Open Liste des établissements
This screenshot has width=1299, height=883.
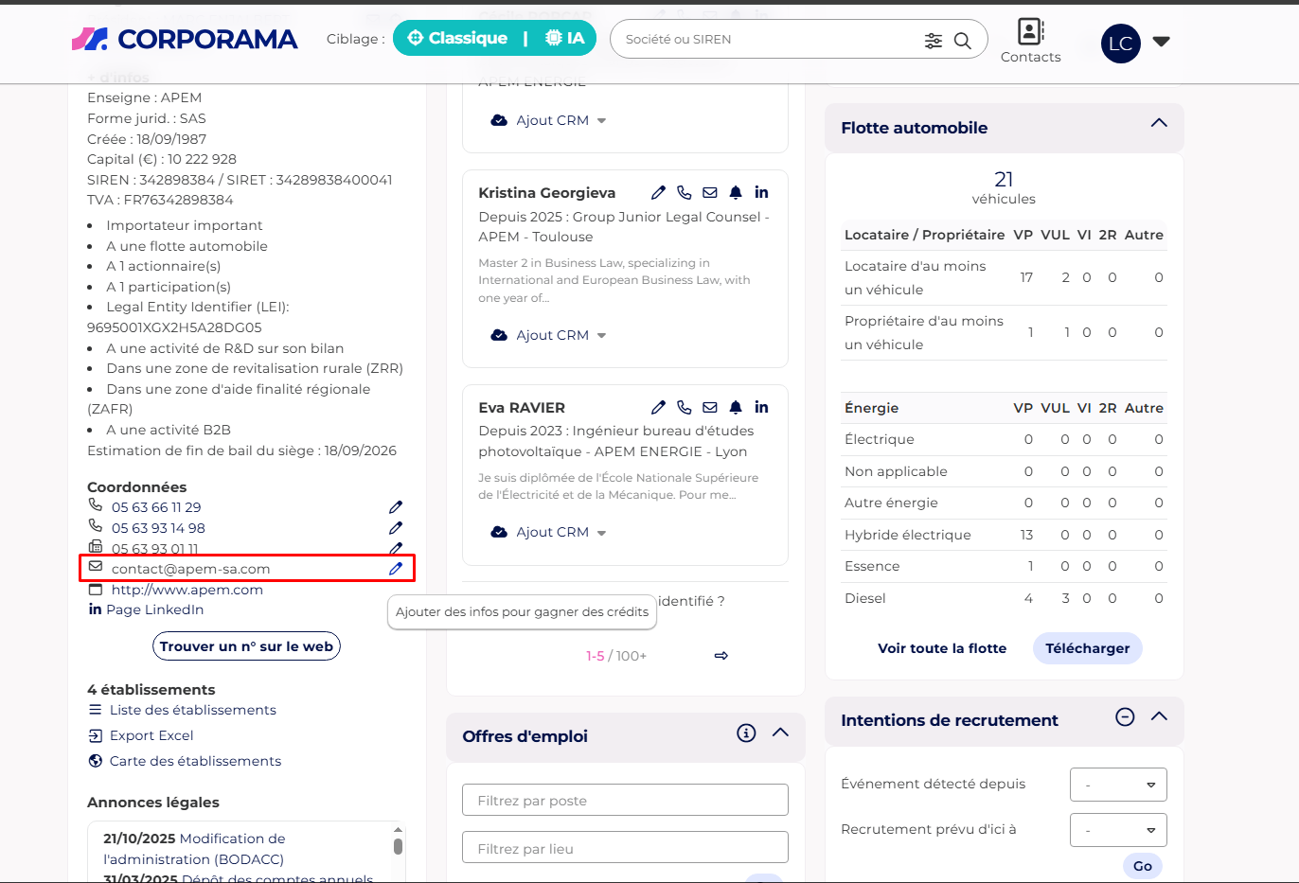tap(192, 710)
